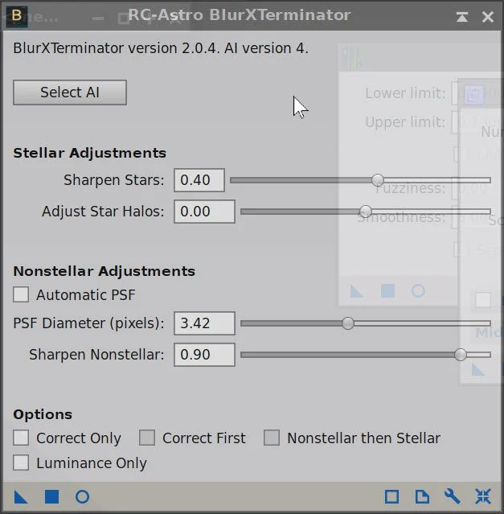Toggle the Correct First checkbox
The height and width of the screenshot is (514, 504).
(x=147, y=438)
